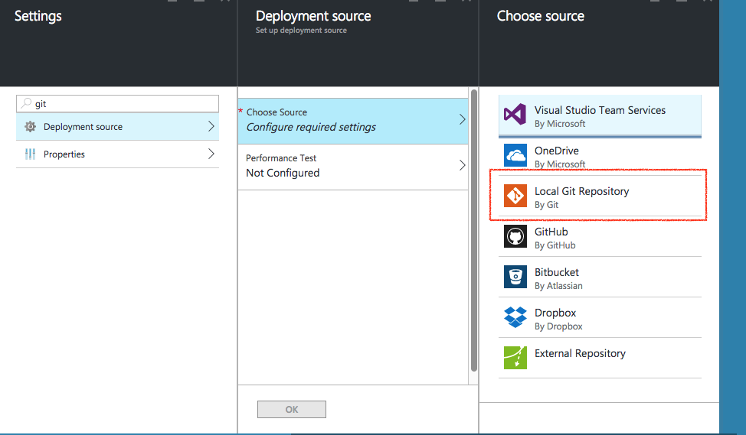
Task: Select Dropbox as deployment source
Action: tap(600, 318)
